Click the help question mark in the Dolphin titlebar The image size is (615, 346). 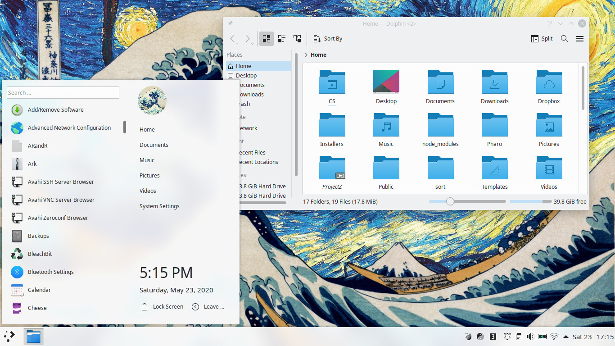tap(550, 23)
